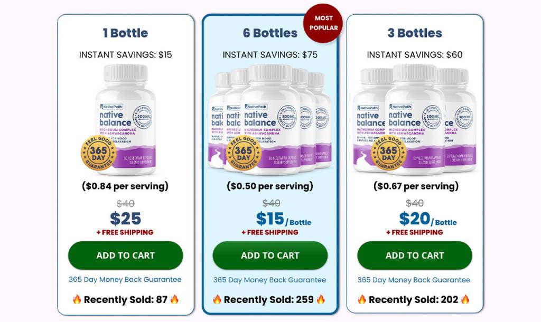Open Money Back Guarantee link under 1 Bottle
This screenshot has width=541, height=322.
[x=125, y=280]
